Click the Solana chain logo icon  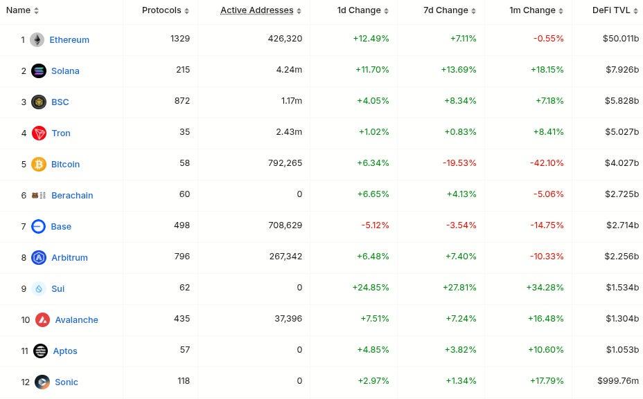tap(39, 71)
